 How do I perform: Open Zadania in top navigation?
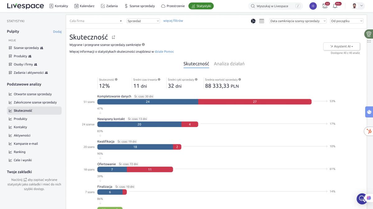coord(109,6)
